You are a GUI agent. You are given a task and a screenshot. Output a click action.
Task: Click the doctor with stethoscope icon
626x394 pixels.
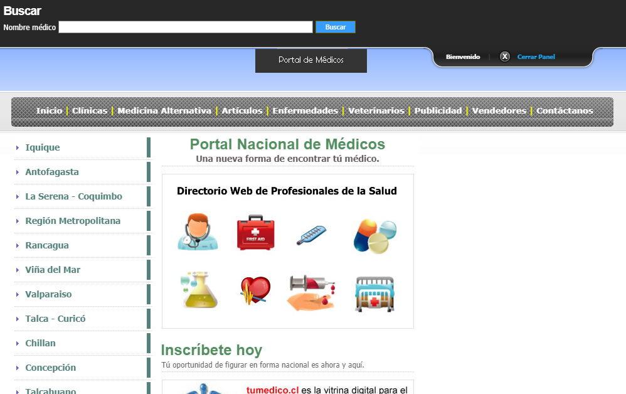coord(198,232)
